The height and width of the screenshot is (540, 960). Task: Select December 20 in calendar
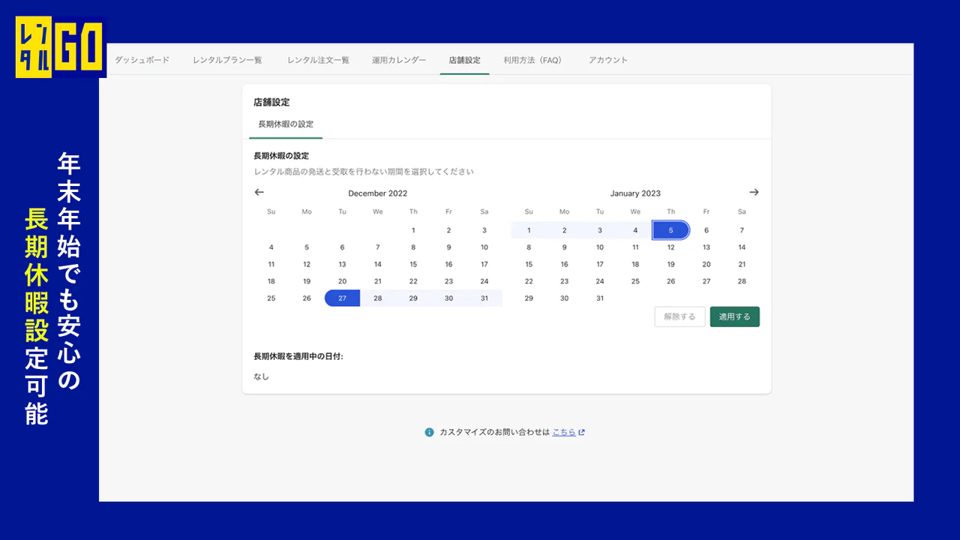pos(342,281)
